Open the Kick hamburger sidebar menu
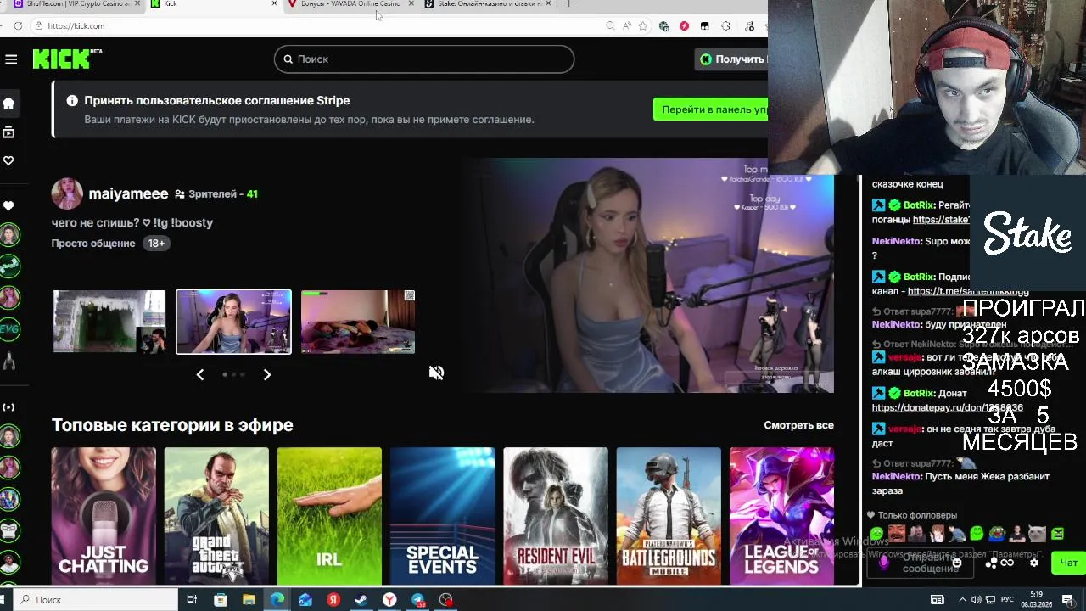This screenshot has width=1086, height=611. (11, 59)
